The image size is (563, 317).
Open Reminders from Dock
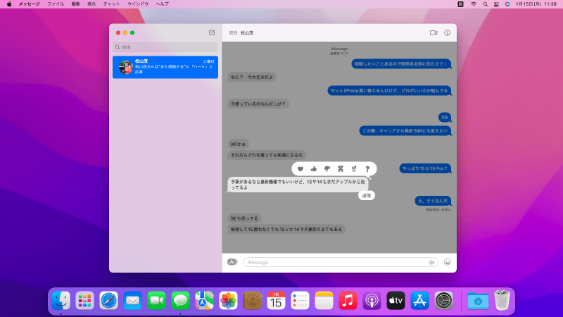pyautogui.click(x=301, y=301)
